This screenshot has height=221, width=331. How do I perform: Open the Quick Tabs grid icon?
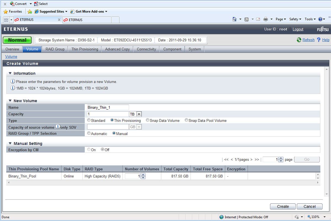click(x=6, y=20)
